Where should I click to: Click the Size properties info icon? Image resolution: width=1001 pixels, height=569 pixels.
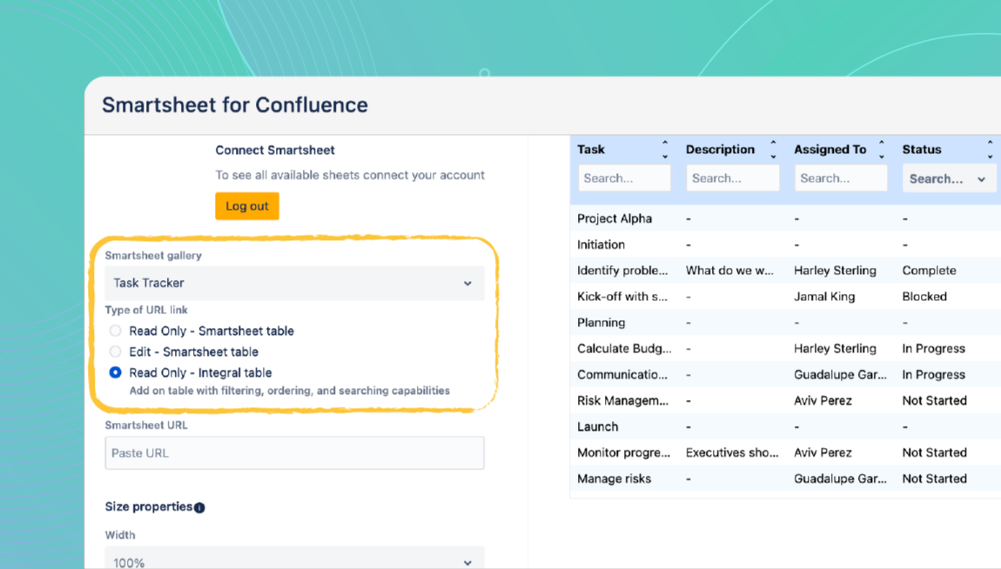coord(199,507)
